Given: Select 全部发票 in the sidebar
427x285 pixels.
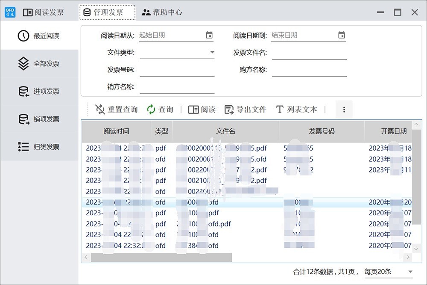Looking at the screenshot, I should pos(39,64).
